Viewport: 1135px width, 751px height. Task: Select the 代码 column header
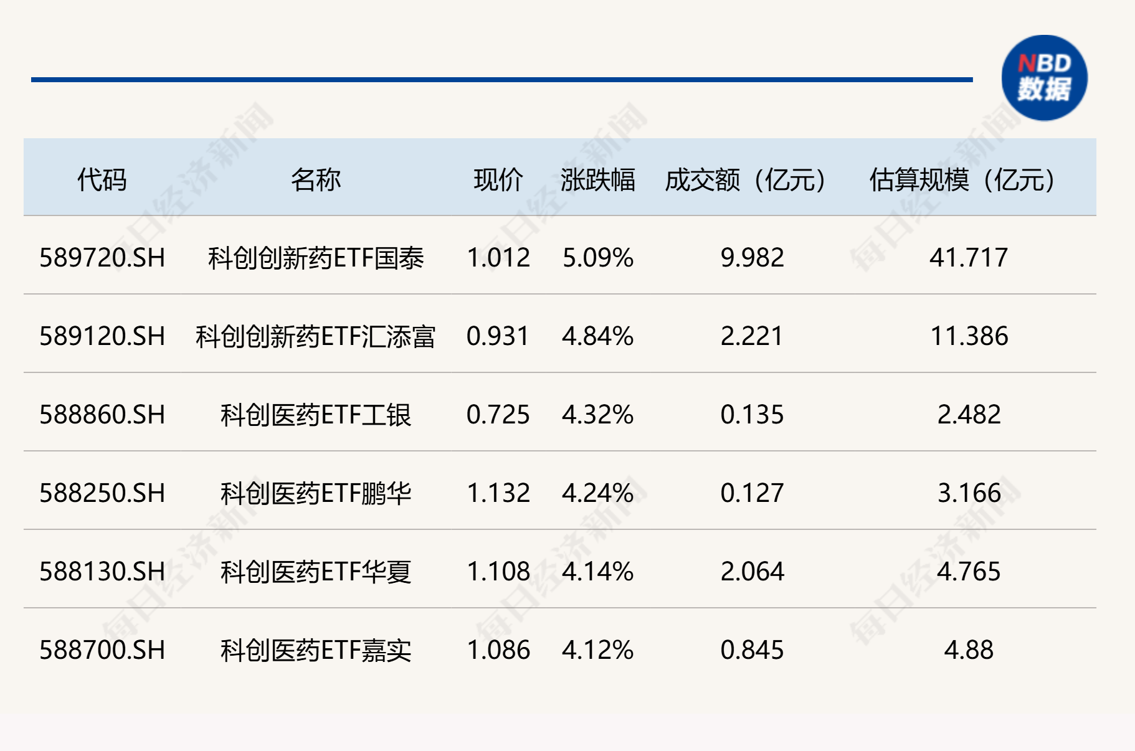pyautogui.click(x=102, y=180)
